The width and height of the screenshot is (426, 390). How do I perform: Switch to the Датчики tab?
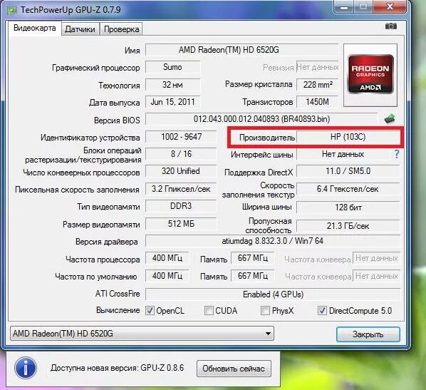80,29
